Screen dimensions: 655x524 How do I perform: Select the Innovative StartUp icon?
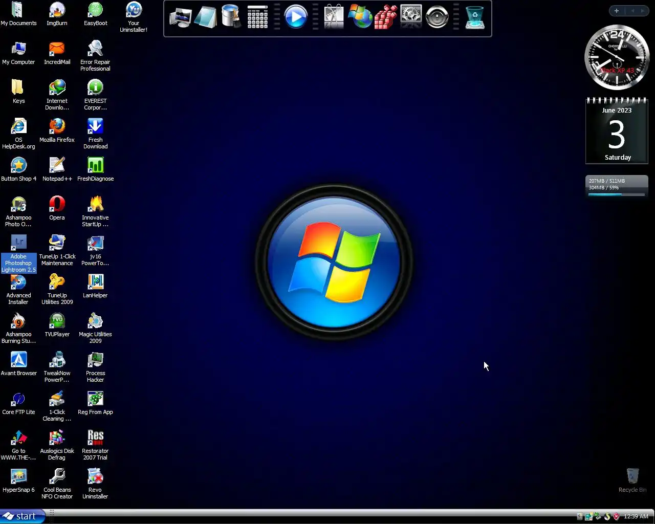(x=95, y=212)
